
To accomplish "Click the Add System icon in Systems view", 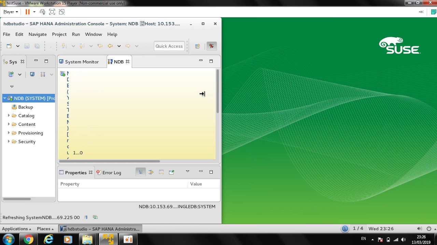I will [x=11, y=74].
